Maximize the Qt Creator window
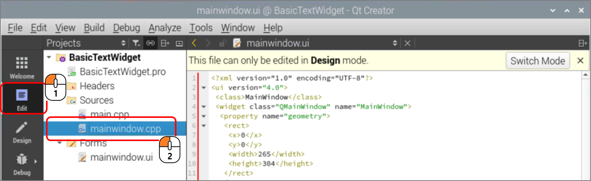 click(x=567, y=11)
